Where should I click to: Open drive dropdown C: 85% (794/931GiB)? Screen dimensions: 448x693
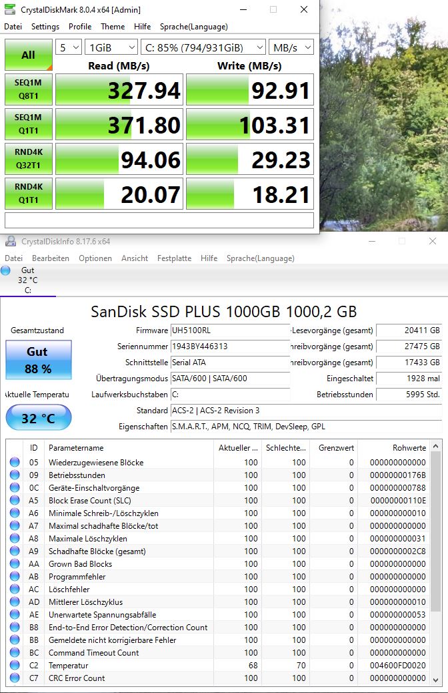point(203,47)
